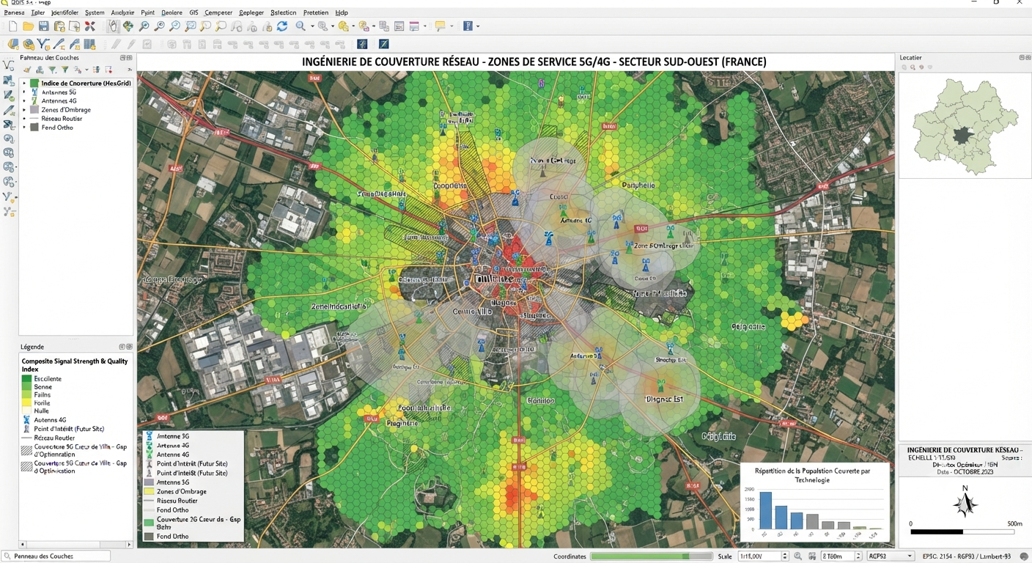Click the blue processing toolbox icon
Screen dimensions: 1032x563
[x=468, y=26]
